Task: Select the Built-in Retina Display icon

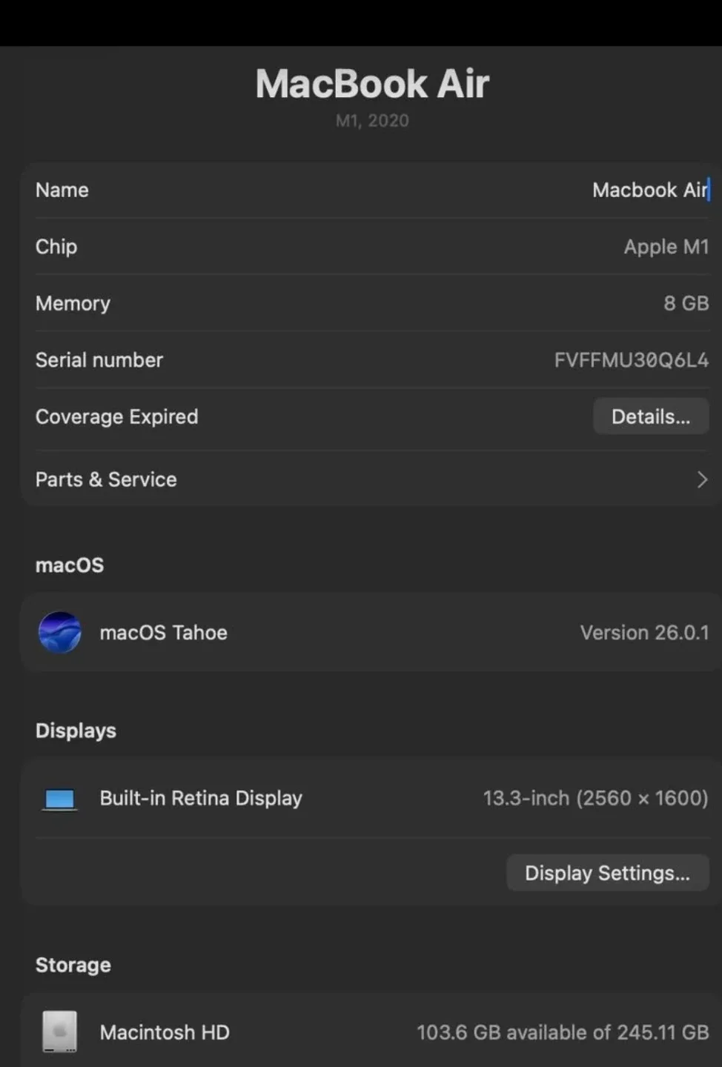Action: (59, 798)
